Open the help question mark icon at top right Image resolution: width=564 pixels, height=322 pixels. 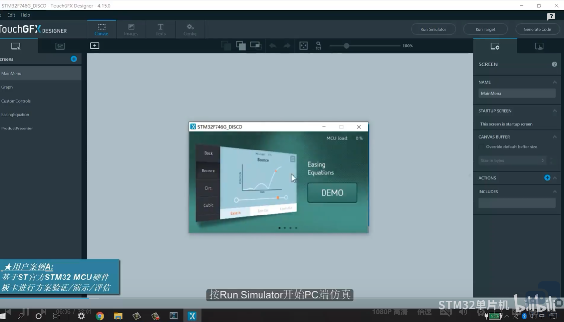[551, 16]
